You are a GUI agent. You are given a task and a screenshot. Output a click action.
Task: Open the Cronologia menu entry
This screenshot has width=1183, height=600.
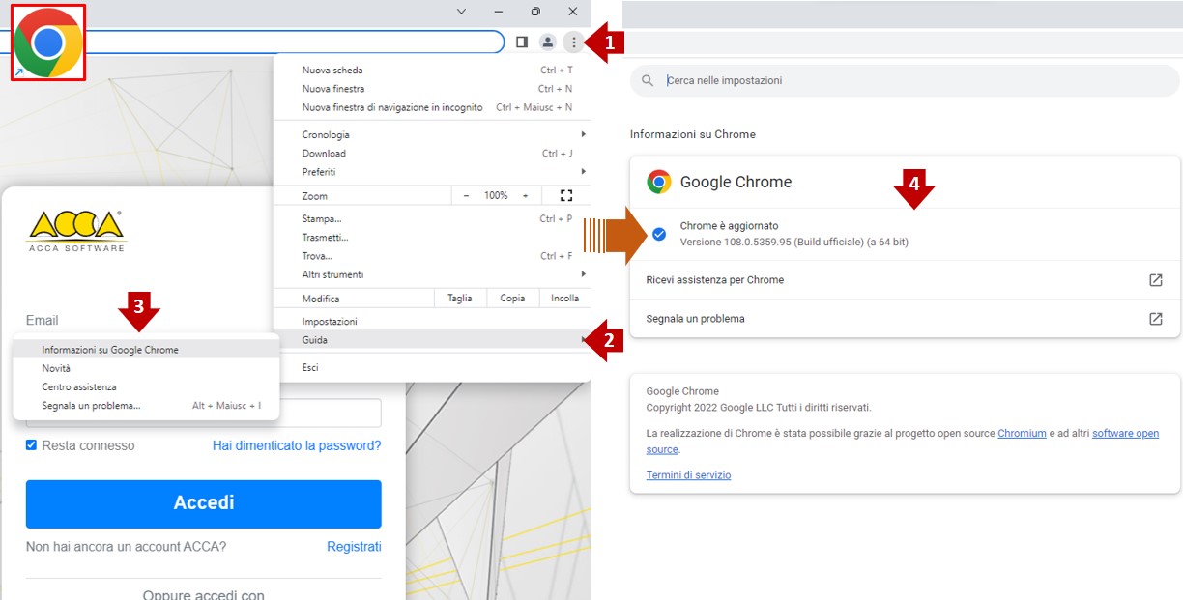click(x=326, y=135)
